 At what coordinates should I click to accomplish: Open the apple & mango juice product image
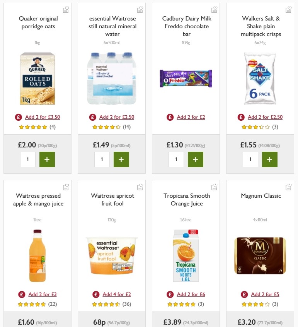[37, 255]
